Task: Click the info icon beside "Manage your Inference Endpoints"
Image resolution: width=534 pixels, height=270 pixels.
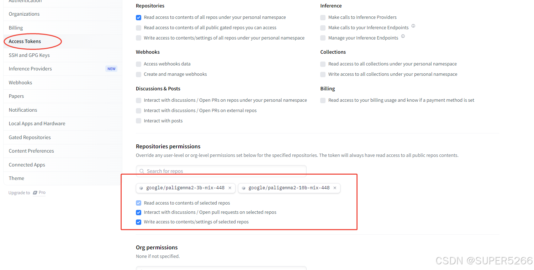Action: [403, 36]
